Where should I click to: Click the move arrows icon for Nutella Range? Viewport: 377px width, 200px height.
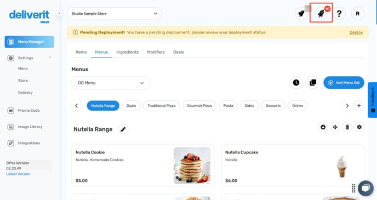335,127
